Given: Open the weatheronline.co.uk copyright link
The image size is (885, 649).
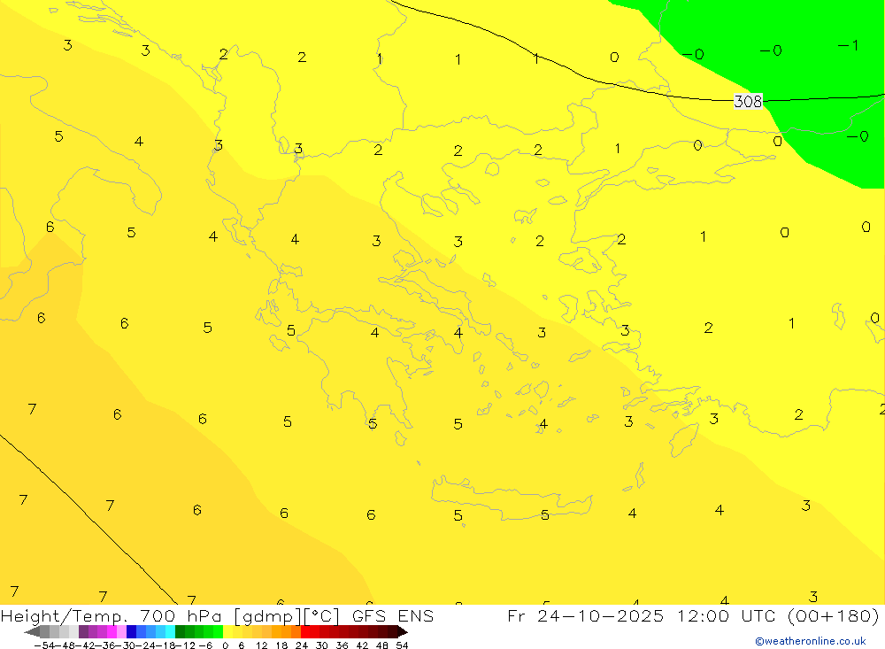Looking at the screenshot, I should [x=811, y=641].
